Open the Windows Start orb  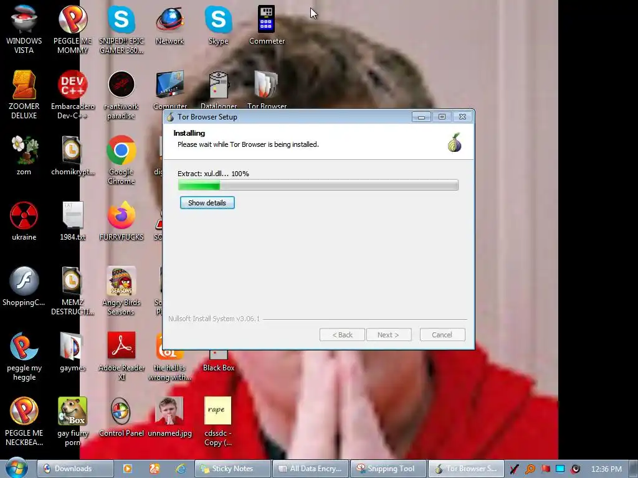[x=17, y=468]
